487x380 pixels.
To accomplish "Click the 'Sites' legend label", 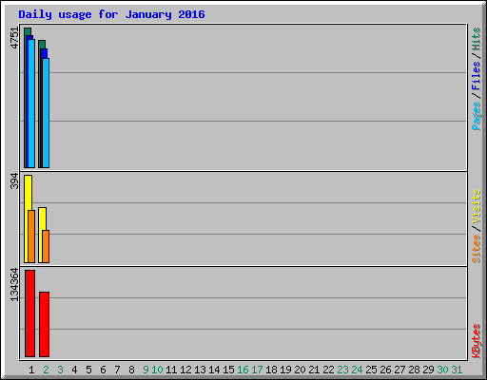I will [477, 249].
